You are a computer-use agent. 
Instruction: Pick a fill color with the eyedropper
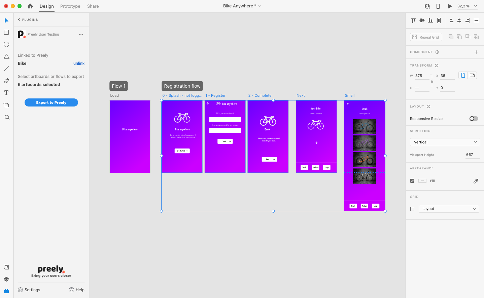click(476, 181)
